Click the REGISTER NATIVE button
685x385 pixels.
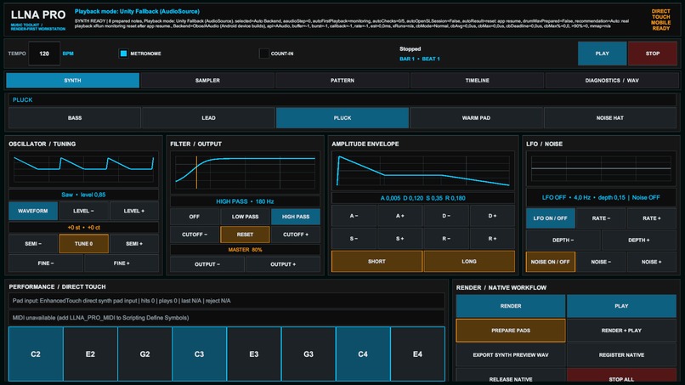tap(621, 355)
